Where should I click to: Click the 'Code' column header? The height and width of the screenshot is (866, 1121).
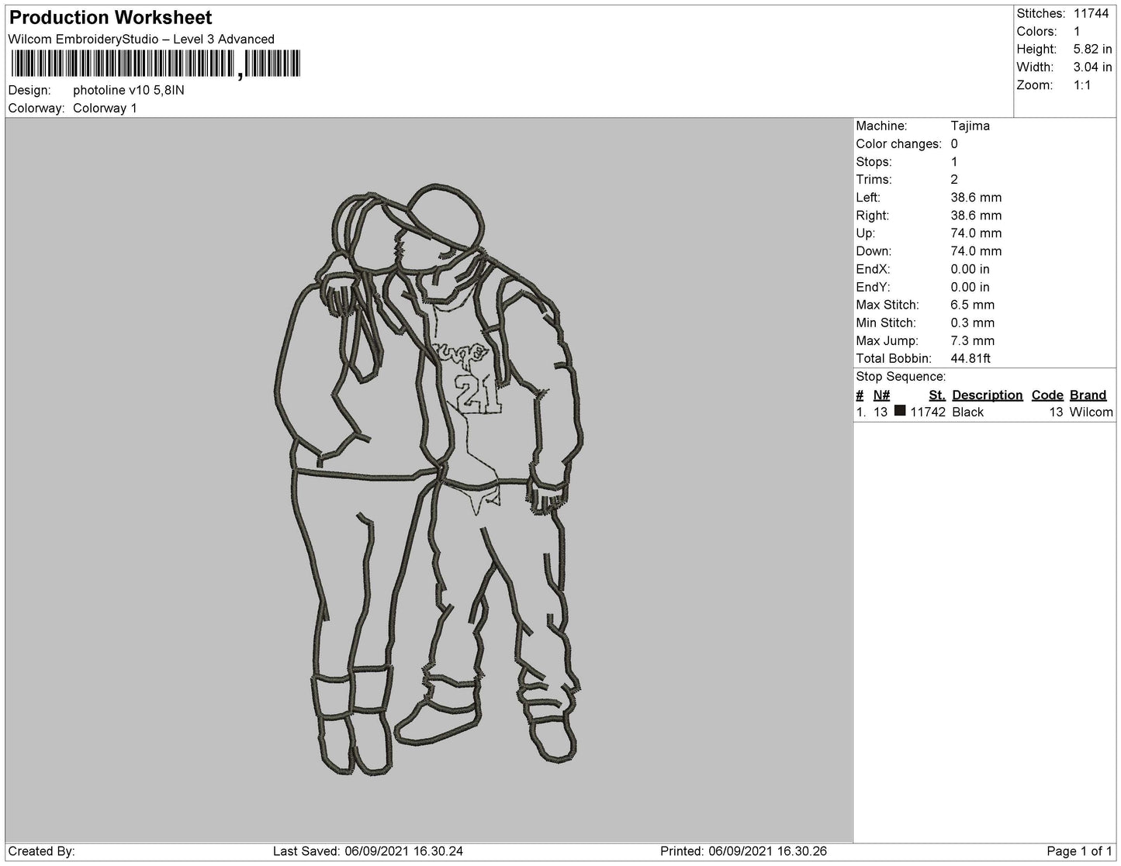(1047, 395)
